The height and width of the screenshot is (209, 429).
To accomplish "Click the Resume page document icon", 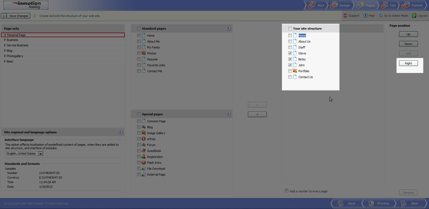I will click(x=144, y=59).
